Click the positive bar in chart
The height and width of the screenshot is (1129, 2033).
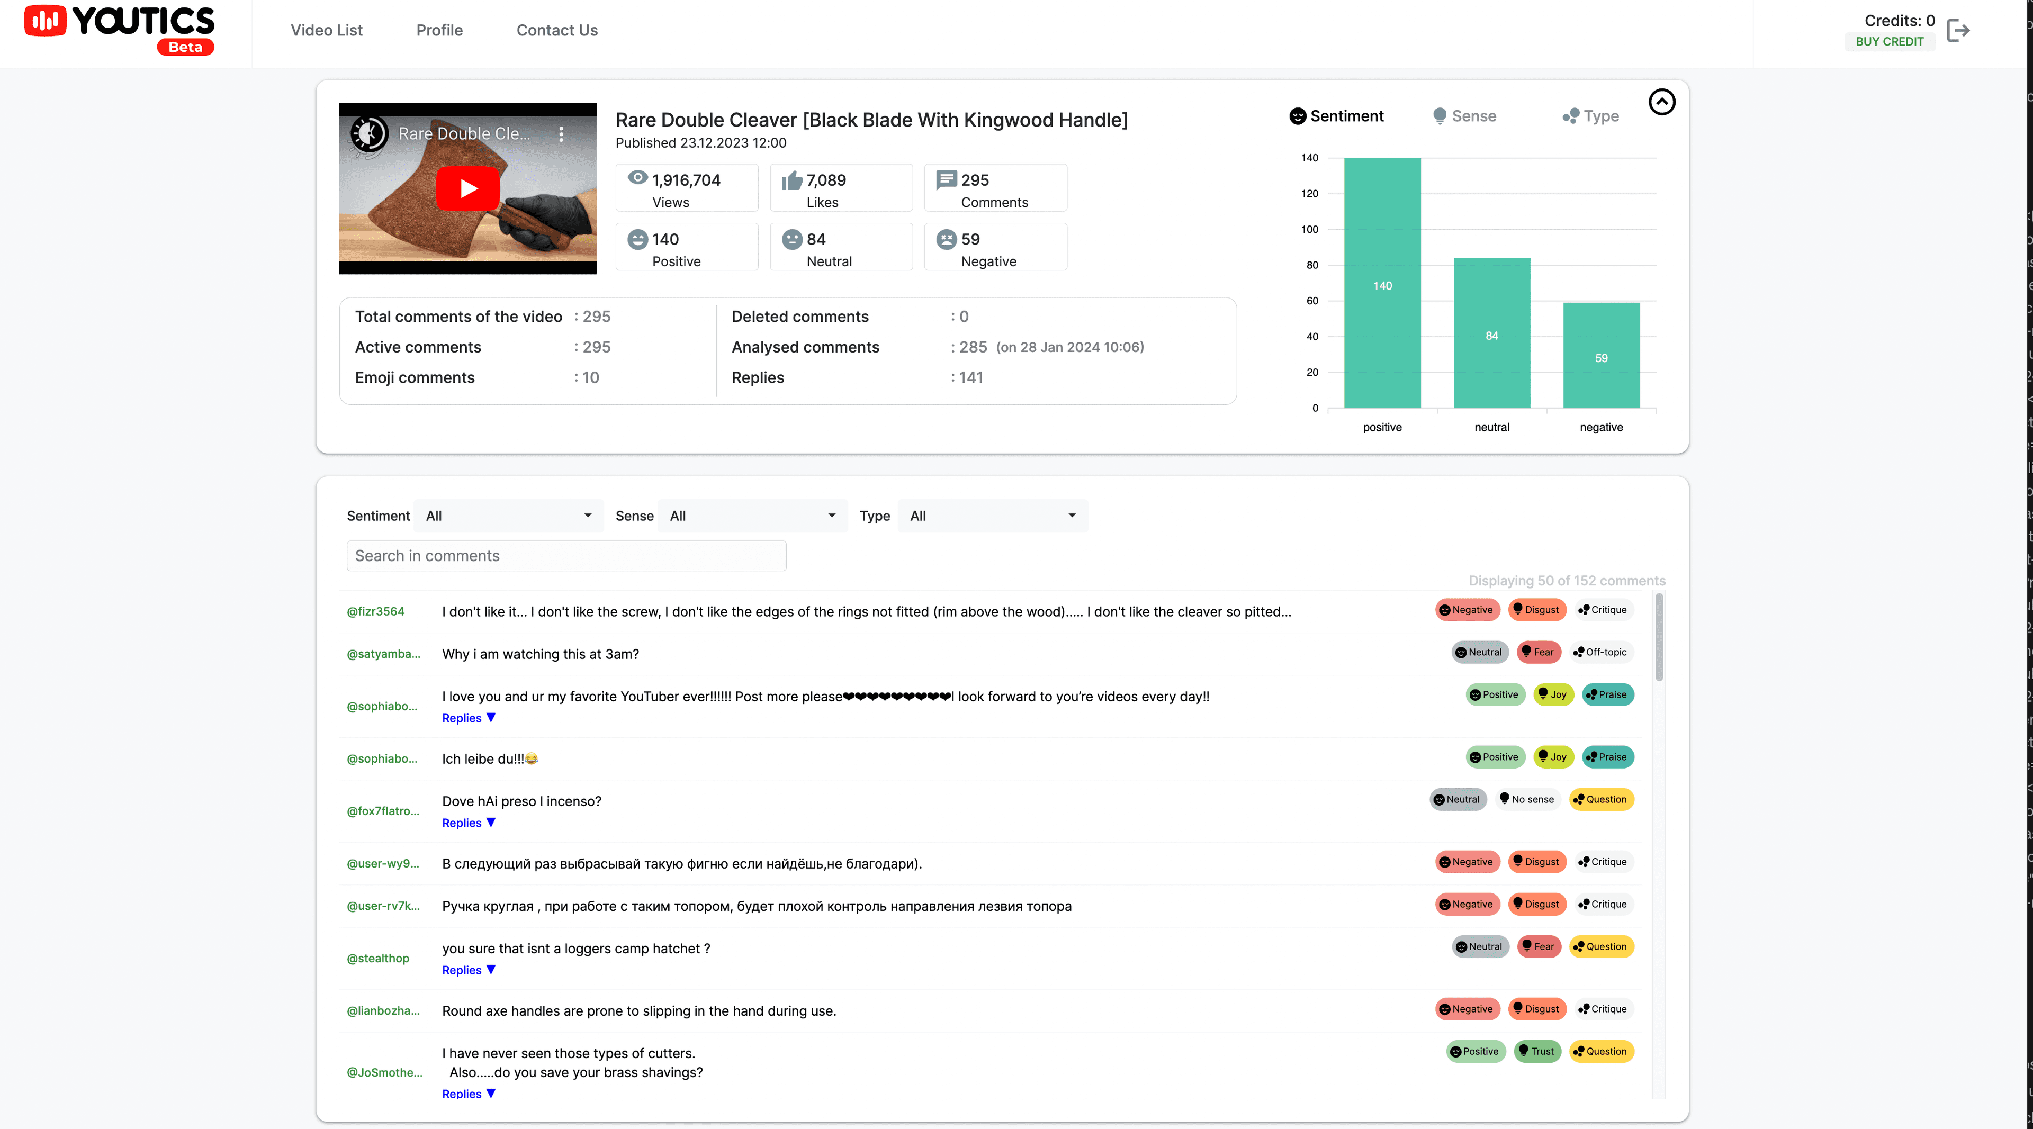(1382, 284)
